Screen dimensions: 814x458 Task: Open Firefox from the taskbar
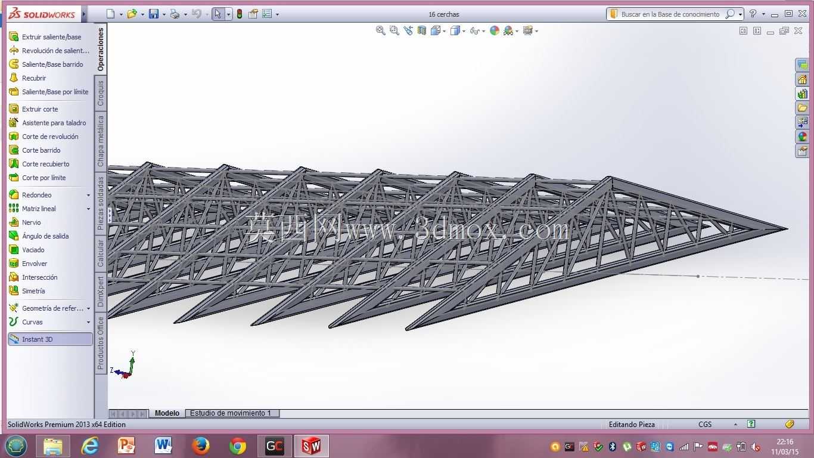(x=200, y=445)
